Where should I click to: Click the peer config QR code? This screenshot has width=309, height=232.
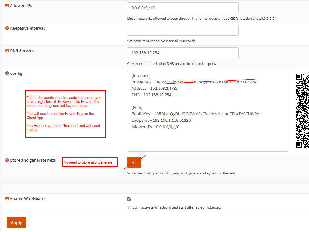pyautogui.click(x=302, y=111)
